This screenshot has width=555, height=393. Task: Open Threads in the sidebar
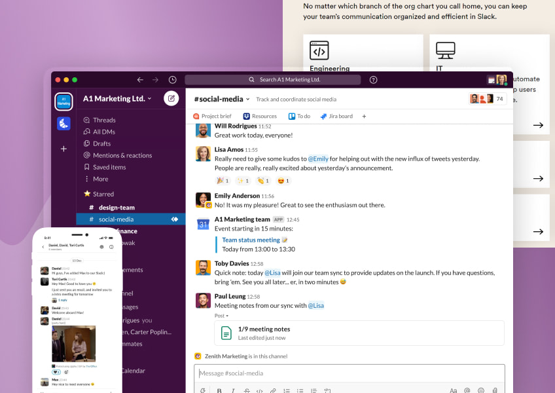(x=99, y=120)
